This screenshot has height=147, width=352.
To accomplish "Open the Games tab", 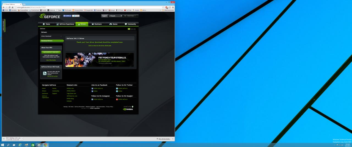I will pos(113,24).
